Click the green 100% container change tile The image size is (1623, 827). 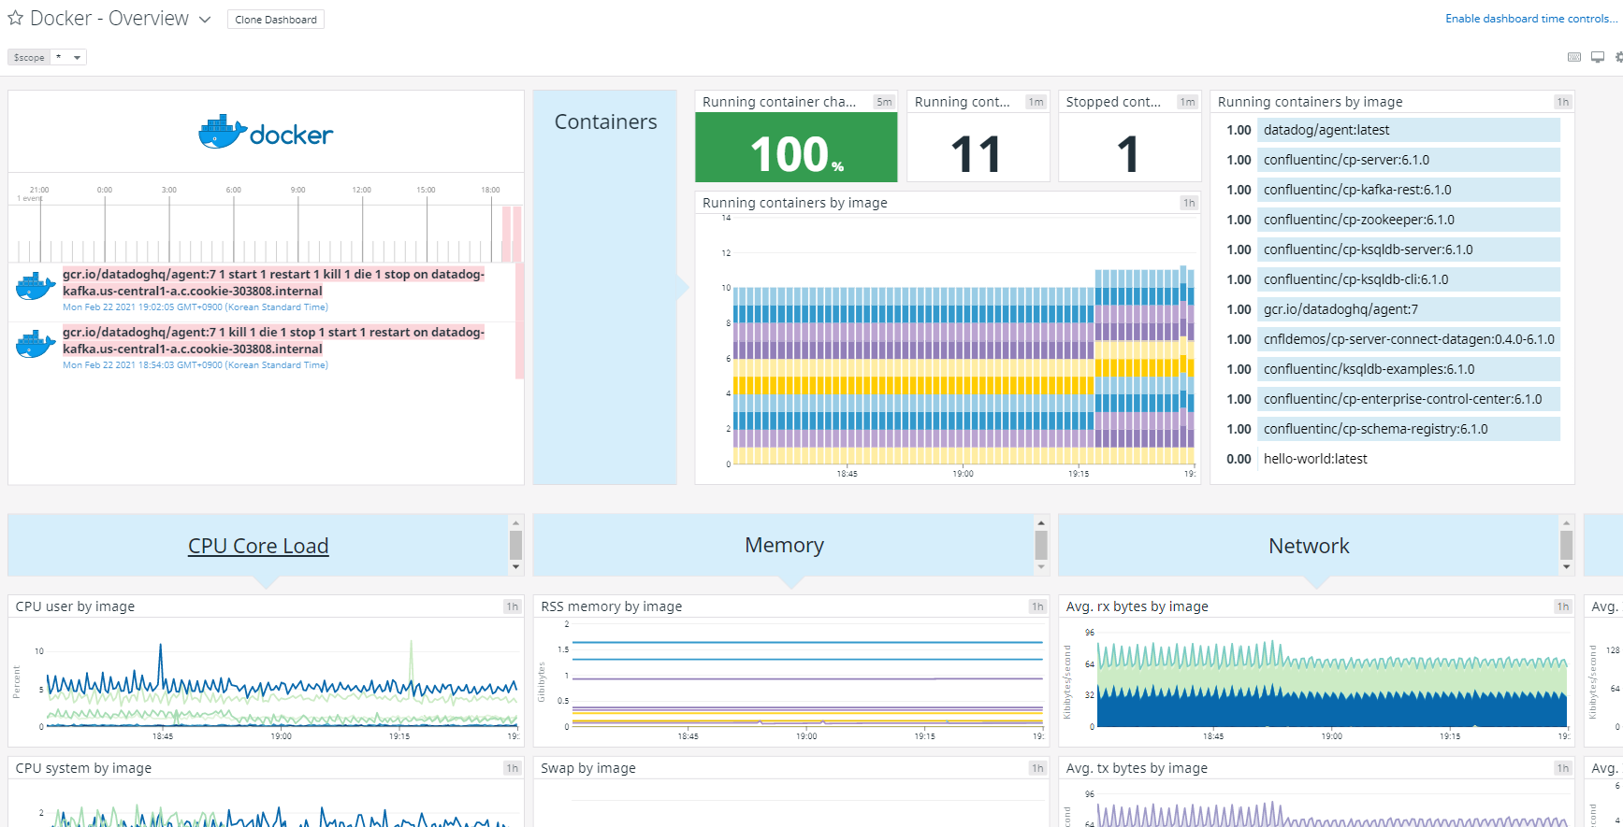796,148
